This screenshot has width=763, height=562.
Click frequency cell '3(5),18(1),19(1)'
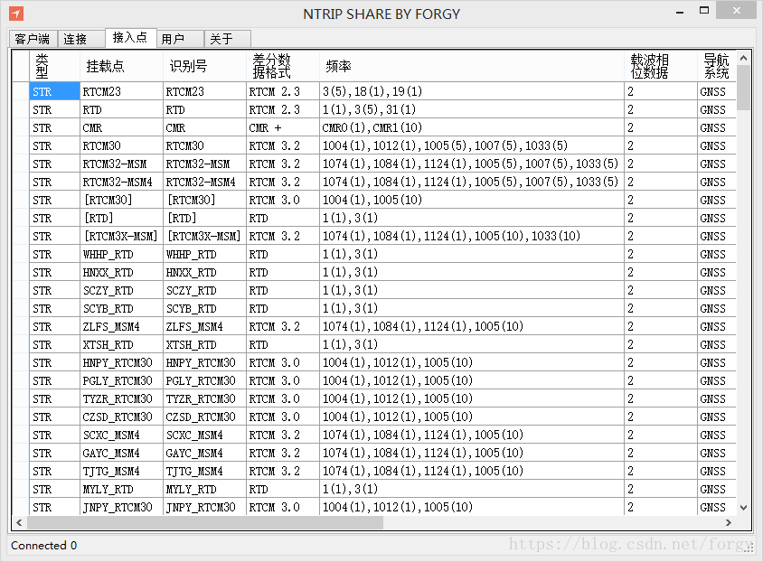click(472, 91)
